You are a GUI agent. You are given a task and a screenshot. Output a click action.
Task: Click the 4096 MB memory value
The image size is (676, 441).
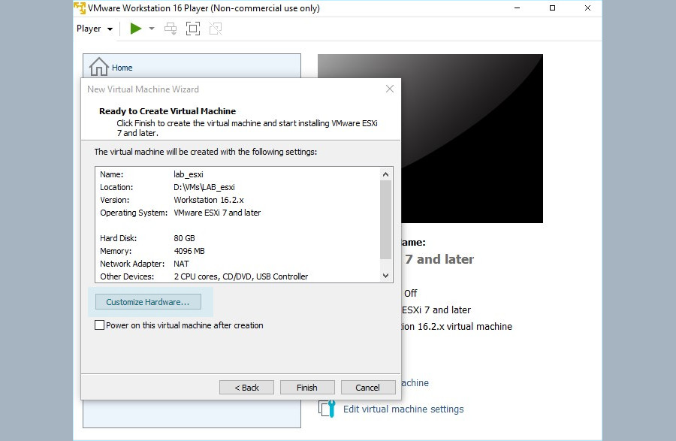pos(189,251)
